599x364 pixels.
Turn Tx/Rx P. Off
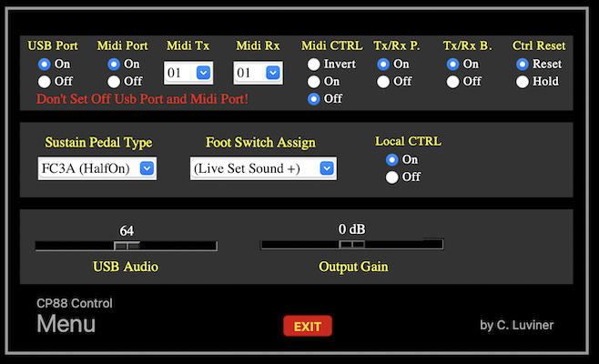pyautogui.click(x=383, y=81)
